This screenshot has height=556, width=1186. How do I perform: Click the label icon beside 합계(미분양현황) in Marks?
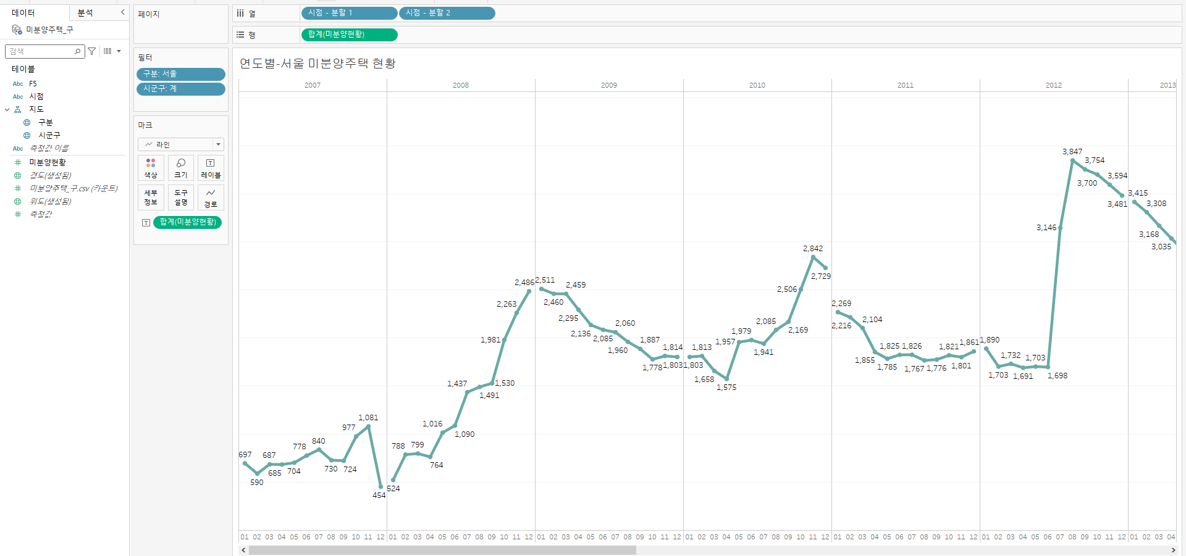146,222
